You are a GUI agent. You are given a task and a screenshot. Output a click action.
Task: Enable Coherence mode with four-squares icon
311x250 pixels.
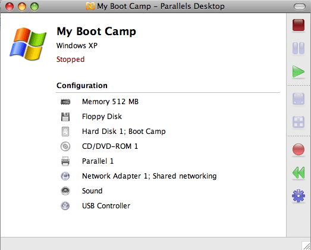(299, 121)
